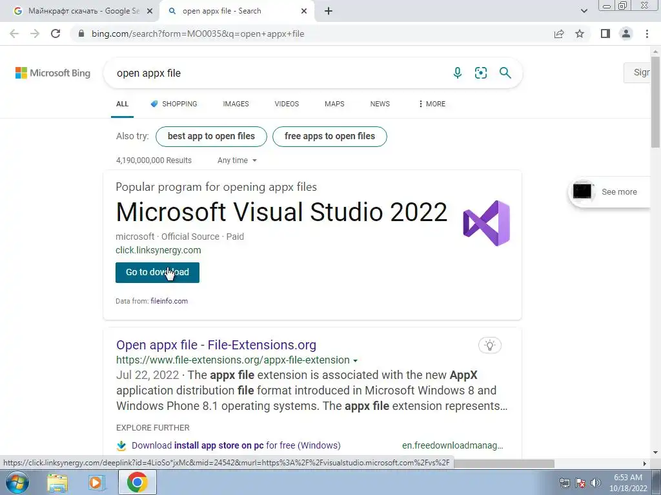Click the Microsoft Visual Studio 2022 title
The height and width of the screenshot is (495, 661).
281,211
